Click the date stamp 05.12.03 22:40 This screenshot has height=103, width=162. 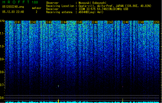(13, 12)
